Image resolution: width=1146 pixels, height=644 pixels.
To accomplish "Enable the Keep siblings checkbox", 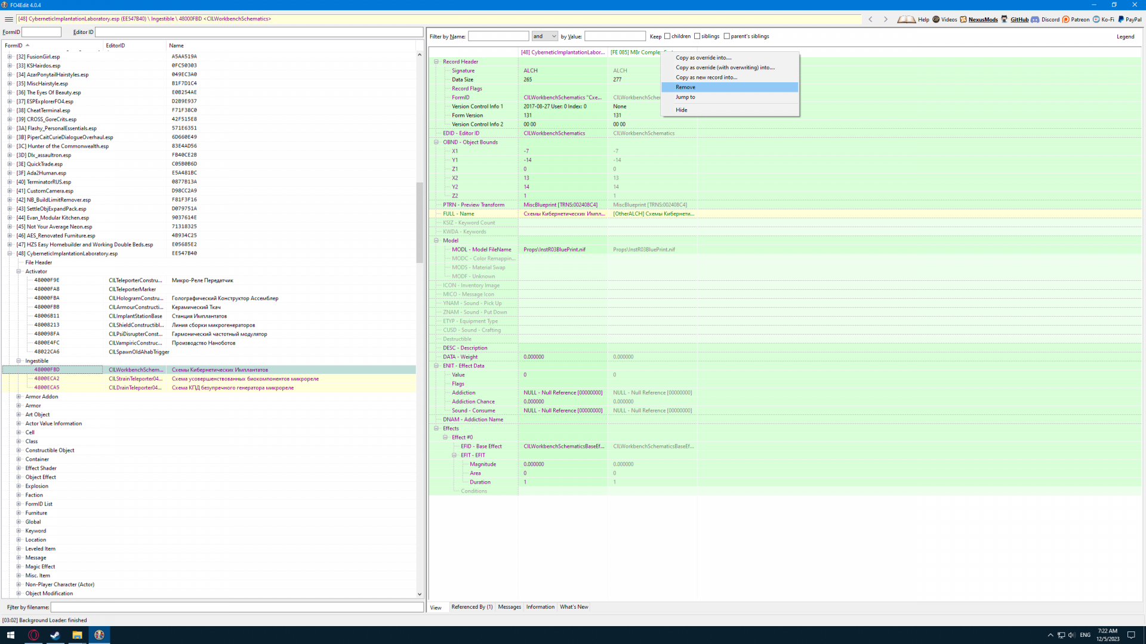I will tap(697, 36).
